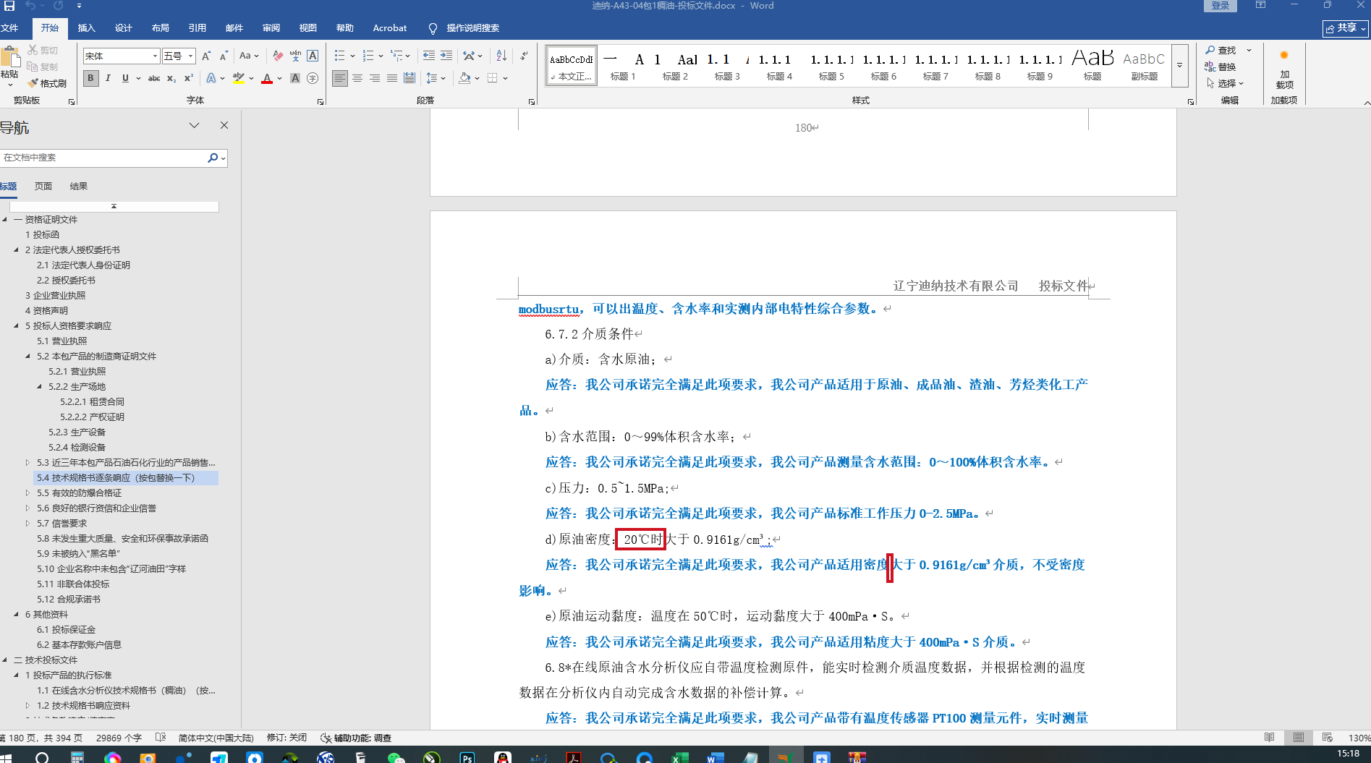Expand the 5.5 有效的防爆合格证 heading
Viewport: 1371px width, 763px height.
coord(28,493)
